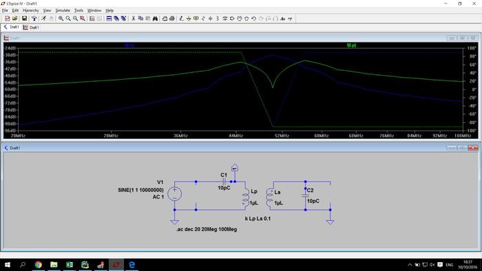
Task: Select the Resistor component tool
Action: tap(203, 19)
